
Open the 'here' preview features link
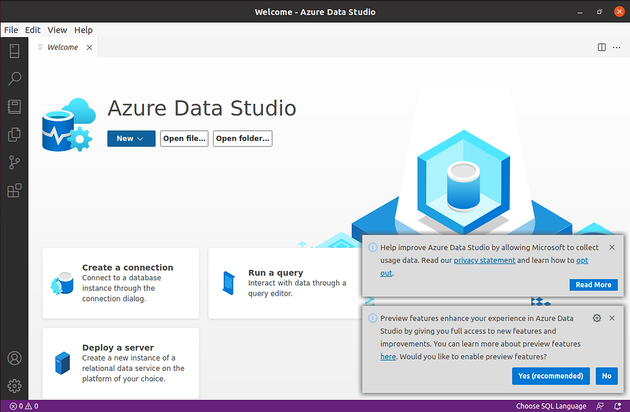point(388,357)
